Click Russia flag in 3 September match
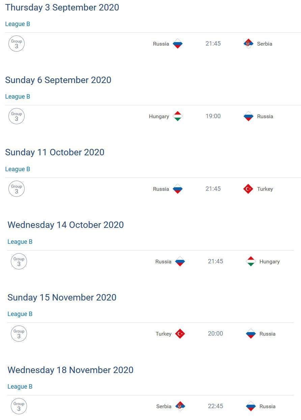 (x=177, y=44)
